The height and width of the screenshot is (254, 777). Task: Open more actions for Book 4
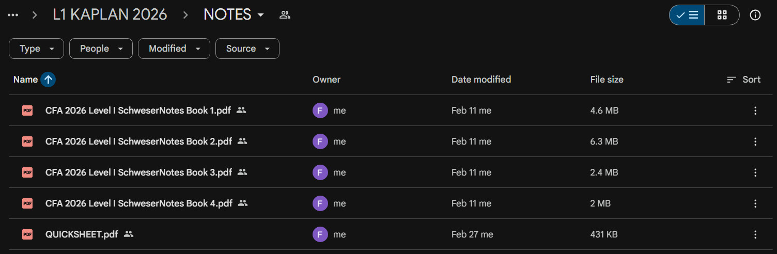(x=755, y=203)
